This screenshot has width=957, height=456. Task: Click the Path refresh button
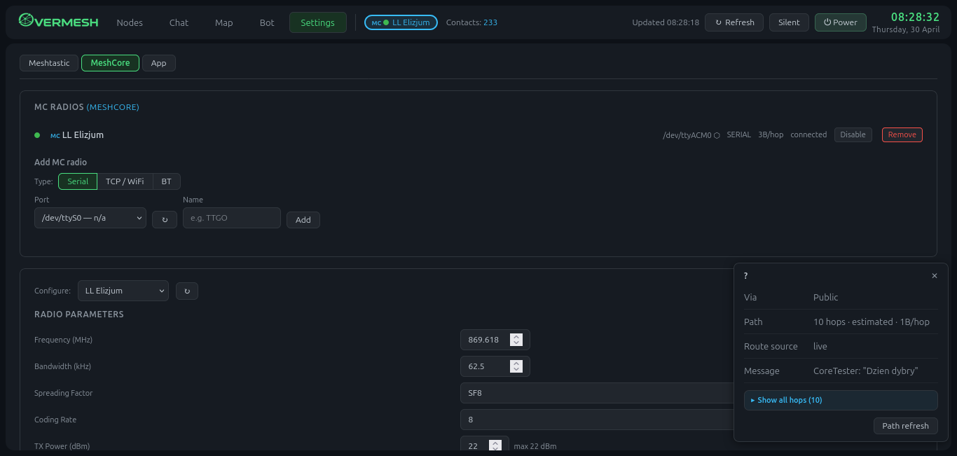(x=905, y=426)
